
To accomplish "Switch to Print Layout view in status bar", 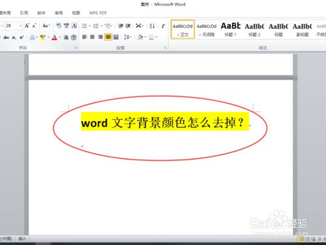I will click(301, 239).
